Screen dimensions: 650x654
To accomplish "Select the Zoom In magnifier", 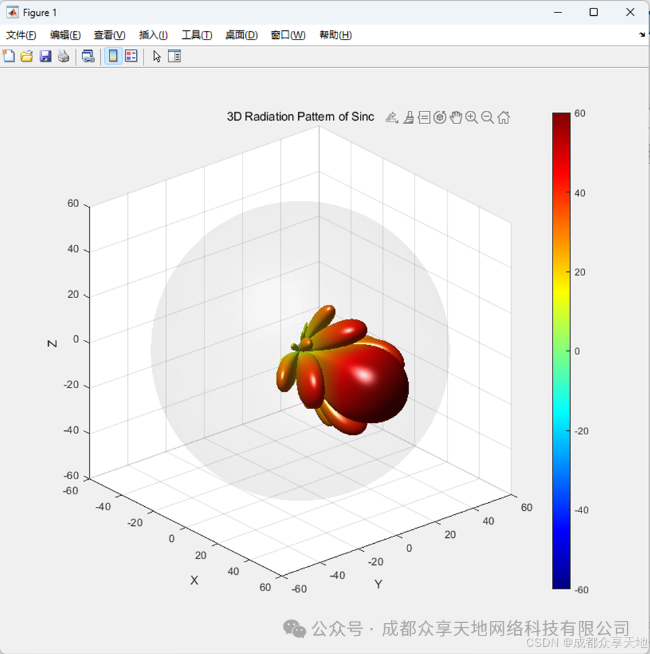I will [471, 117].
